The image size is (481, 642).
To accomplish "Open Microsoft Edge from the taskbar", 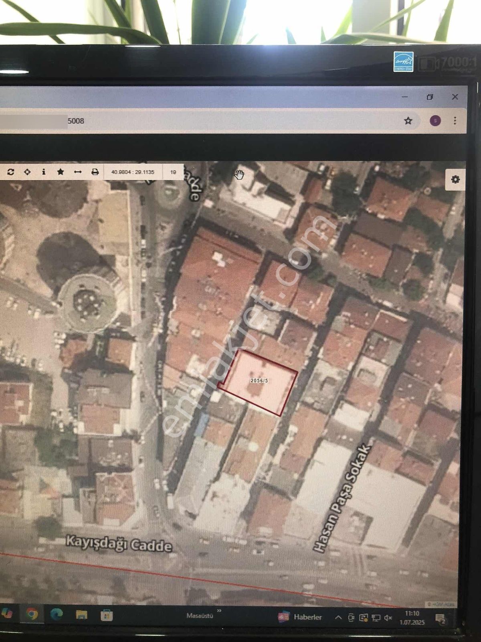I will 57,614.
